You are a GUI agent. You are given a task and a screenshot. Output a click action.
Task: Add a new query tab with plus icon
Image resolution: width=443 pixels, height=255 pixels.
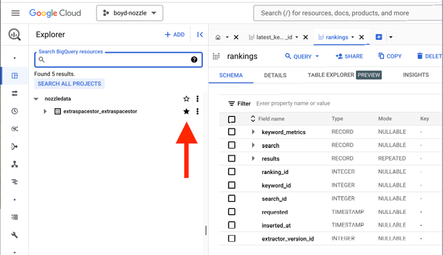[379, 37]
